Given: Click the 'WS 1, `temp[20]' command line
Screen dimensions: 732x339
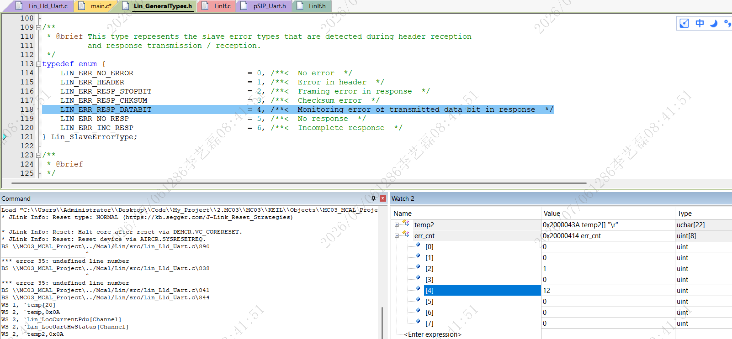Looking at the screenshot, I should 28,305.
